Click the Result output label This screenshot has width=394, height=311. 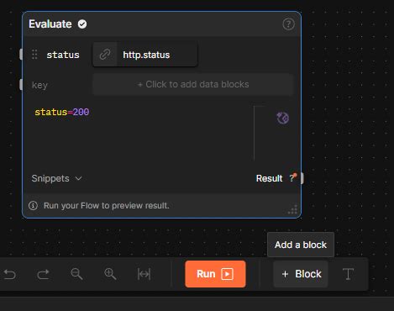click(x=269, y=178)
